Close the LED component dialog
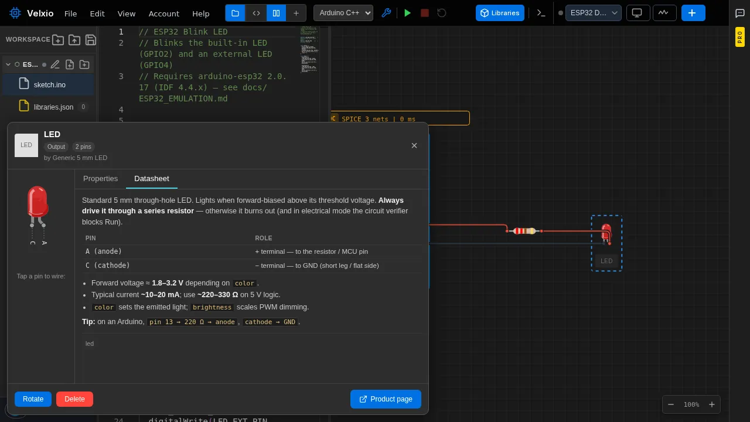This screenshot has height=422, width=750. point(414,145)
